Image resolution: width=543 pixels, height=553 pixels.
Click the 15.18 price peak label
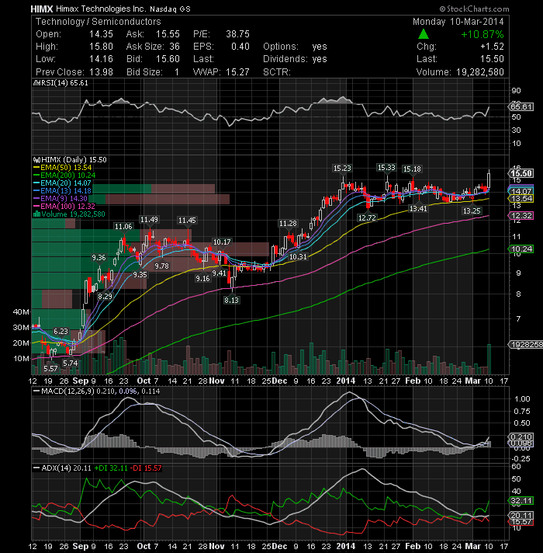click(412, 169)
